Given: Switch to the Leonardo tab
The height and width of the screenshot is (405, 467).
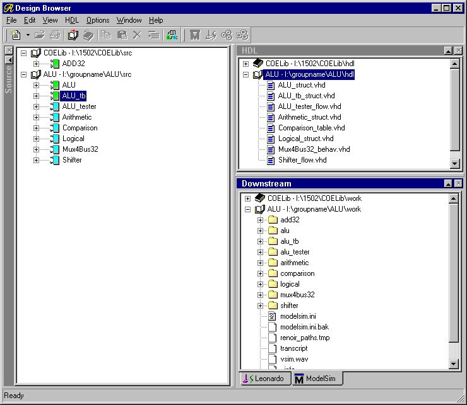Looking at the screenshot, I should coord(265,379).
